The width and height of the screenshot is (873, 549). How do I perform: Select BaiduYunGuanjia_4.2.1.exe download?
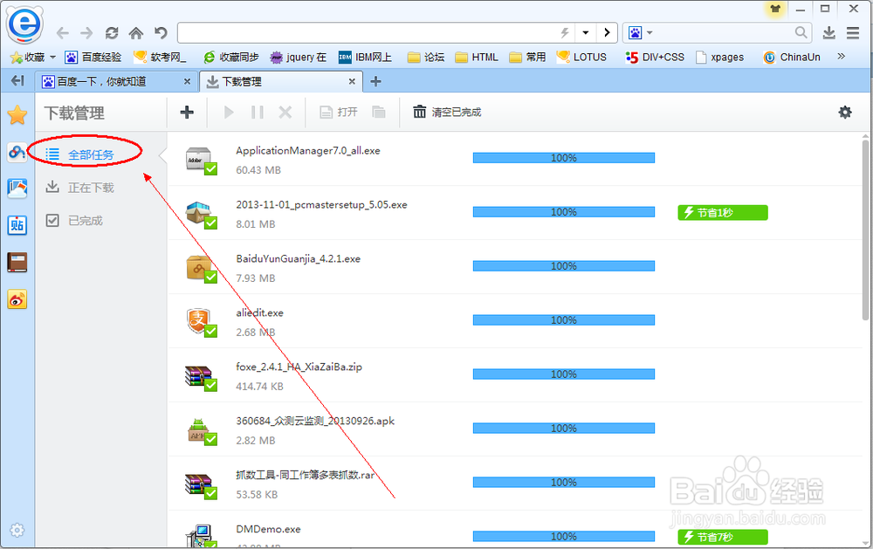click(x=515, y=267)
